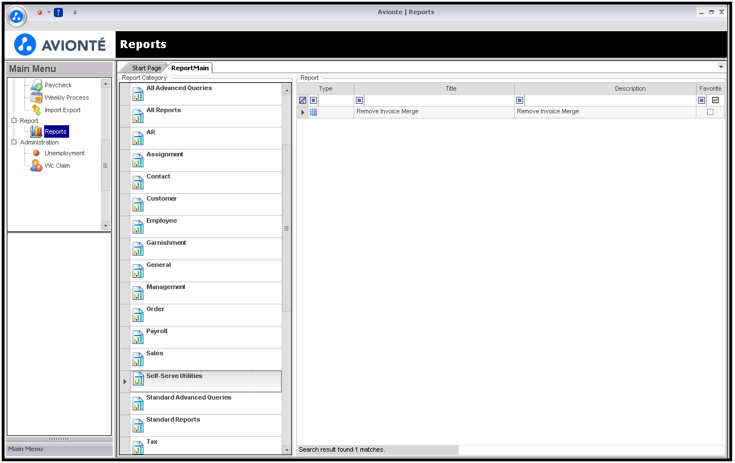Toggle Favorite checkbox for Remove Invoice Merge

click(710, 112)
